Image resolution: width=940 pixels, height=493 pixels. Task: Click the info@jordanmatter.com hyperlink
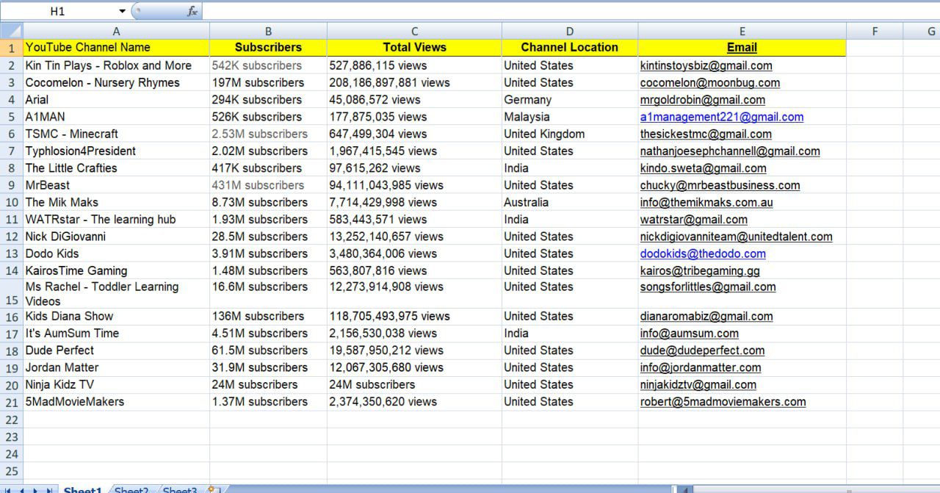697,367
